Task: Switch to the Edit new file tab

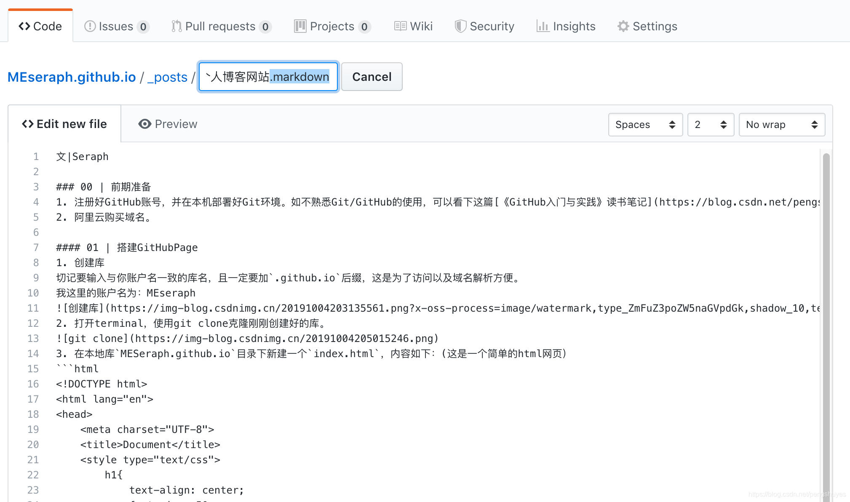Action: tap(64, 124)
